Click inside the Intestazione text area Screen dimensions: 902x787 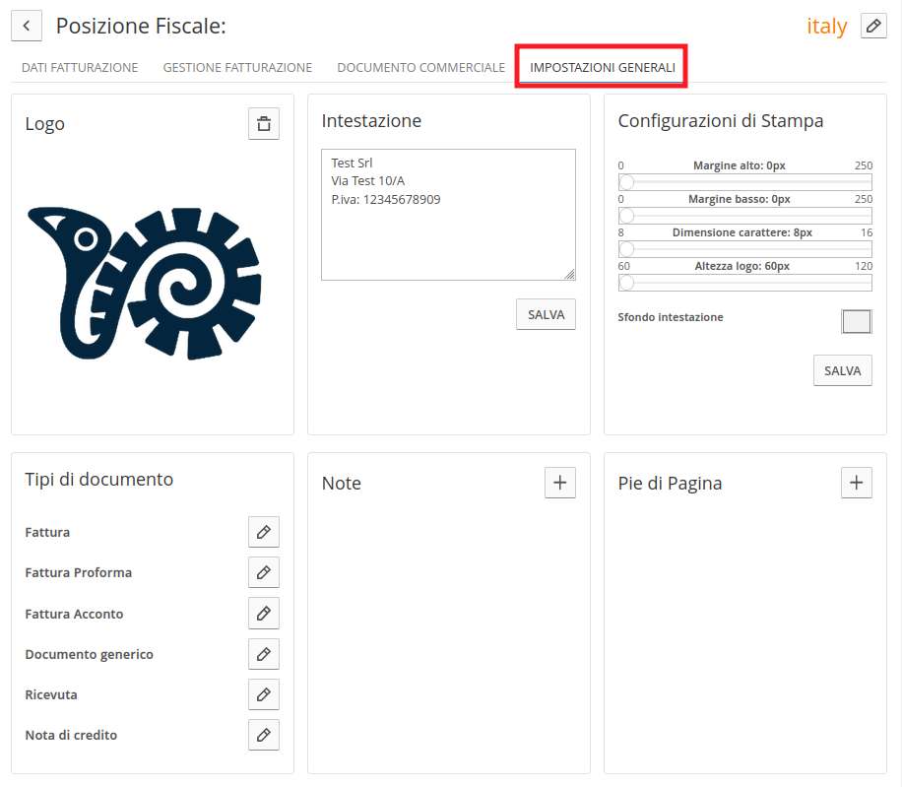[x=448, y=215]
